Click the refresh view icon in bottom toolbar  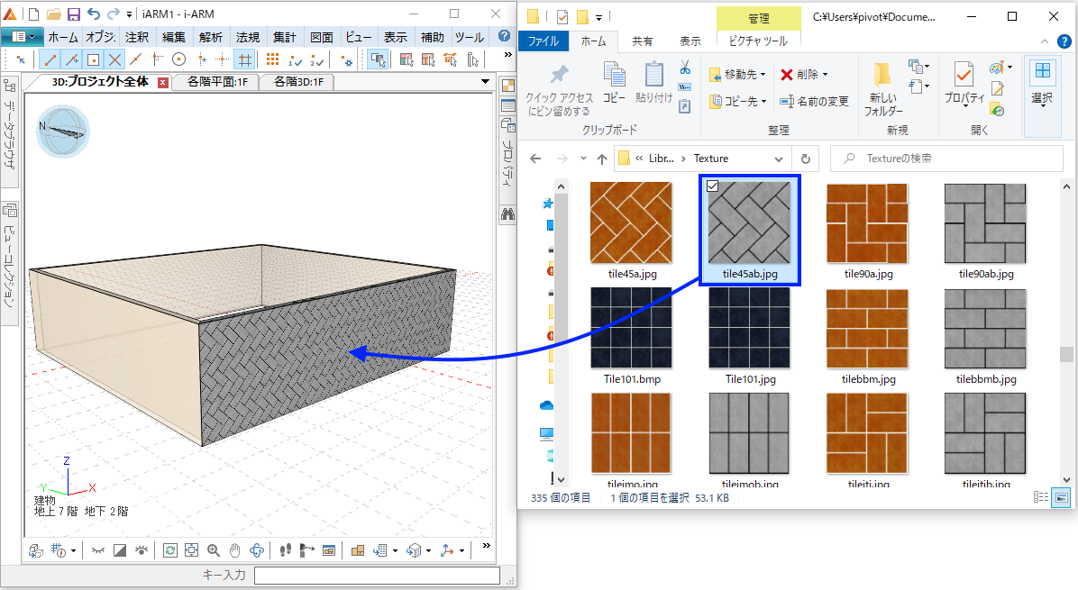pyautogui.click(x=169, y=549)
